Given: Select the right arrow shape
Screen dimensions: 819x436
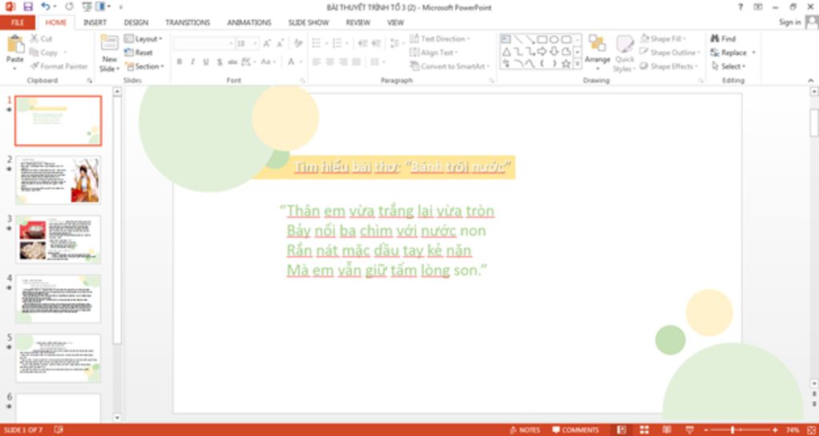Looking at the screenshot, I should point(542,52).
